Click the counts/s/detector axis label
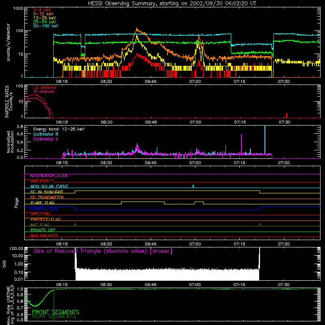This screenshot has width=325, height=325. pyautogui.click(x=9, y=42)
